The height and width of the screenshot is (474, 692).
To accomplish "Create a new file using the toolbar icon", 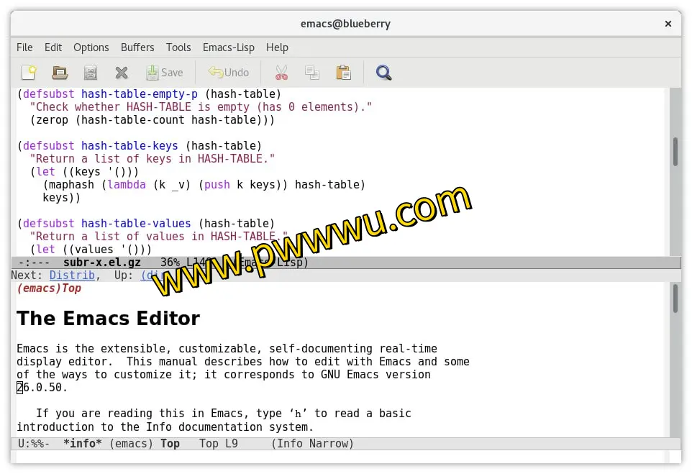I will tap(28, 72).
